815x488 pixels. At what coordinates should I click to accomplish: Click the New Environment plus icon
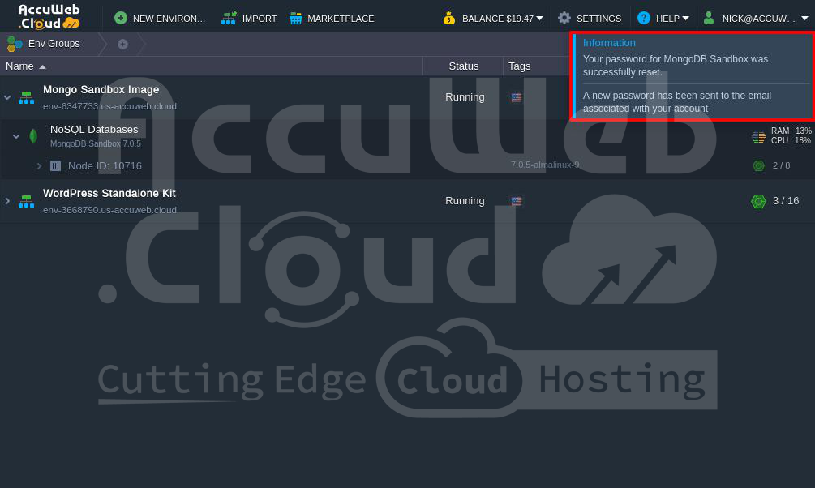121,18
